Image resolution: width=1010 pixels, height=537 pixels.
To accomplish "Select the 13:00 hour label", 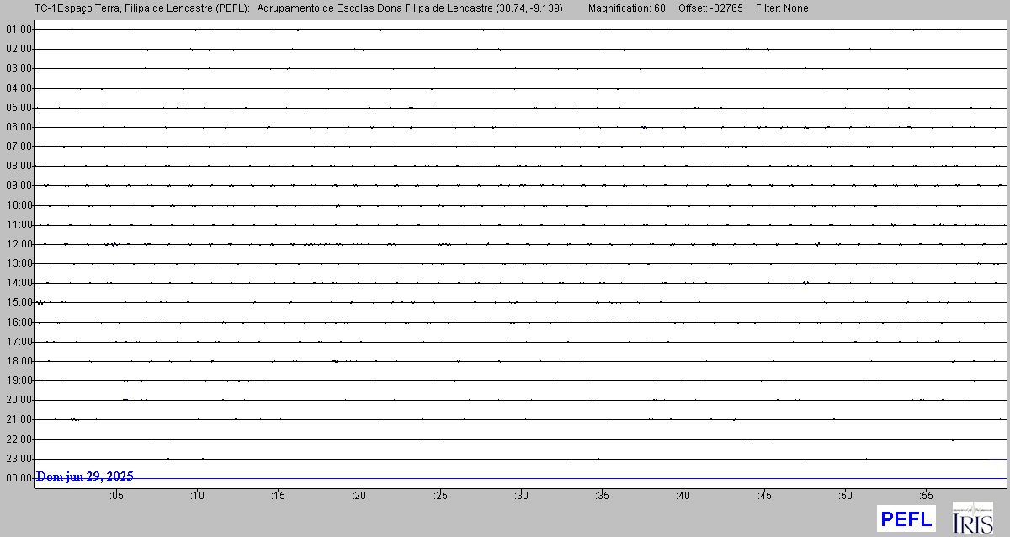I will tap(19, 263).
